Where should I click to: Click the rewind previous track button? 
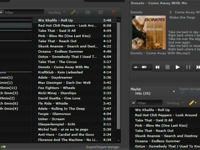pyautogui.click(x=157, y=67)
